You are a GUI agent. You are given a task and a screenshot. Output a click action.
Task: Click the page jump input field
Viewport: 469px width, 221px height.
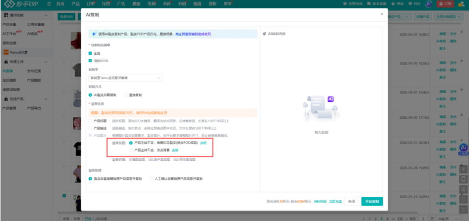[x=423, y=218]
